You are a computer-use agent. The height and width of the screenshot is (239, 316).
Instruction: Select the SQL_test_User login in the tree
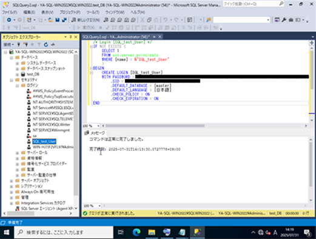[44, 141]
